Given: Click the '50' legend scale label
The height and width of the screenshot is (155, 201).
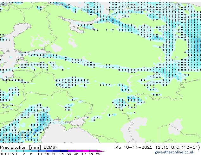Looking at the screenshot, I should point(98,154).
